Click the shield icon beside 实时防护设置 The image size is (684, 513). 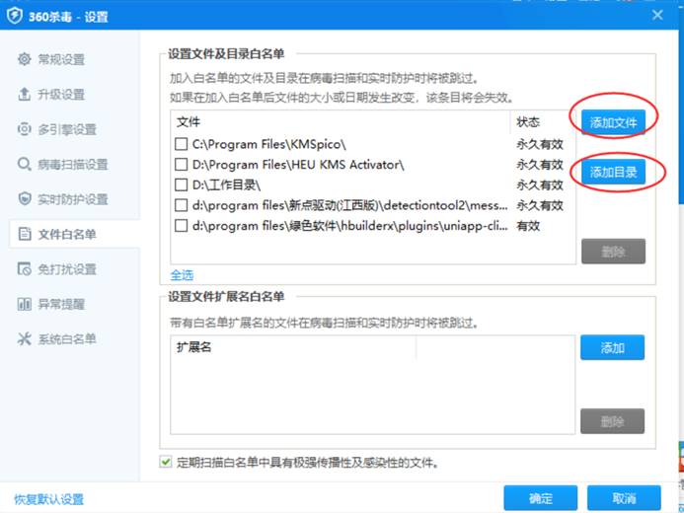[25, 199]
